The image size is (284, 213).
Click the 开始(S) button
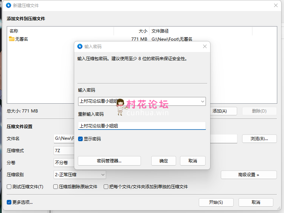[216, 202]
